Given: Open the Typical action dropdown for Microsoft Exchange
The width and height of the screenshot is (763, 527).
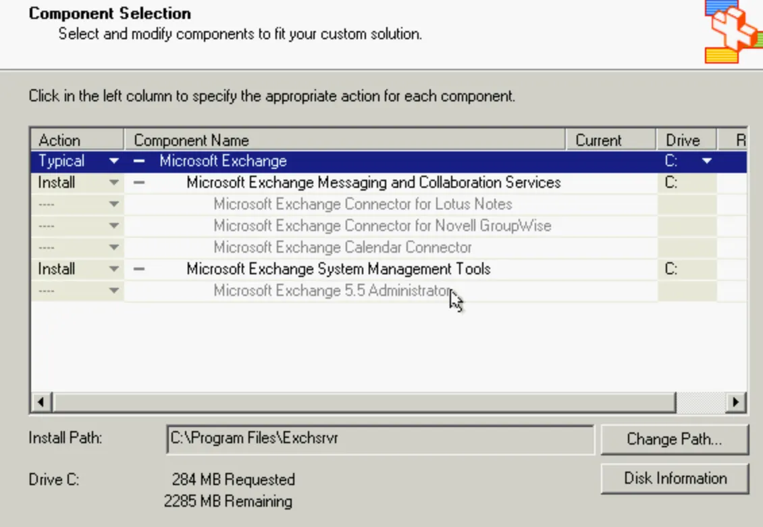Looking at the screenshot, I should (113, 161).
